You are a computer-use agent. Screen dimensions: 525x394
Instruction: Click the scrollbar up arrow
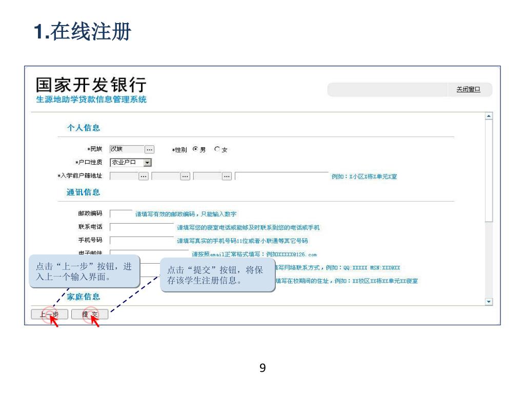[x=489, y=115]
